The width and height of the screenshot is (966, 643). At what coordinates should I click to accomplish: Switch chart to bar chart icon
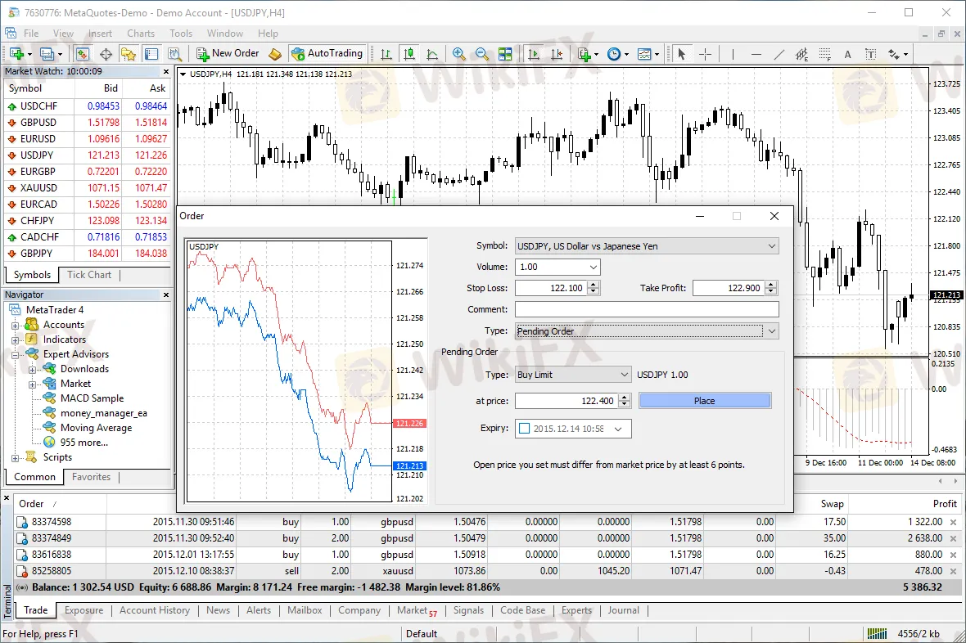(x=386, y=54)
